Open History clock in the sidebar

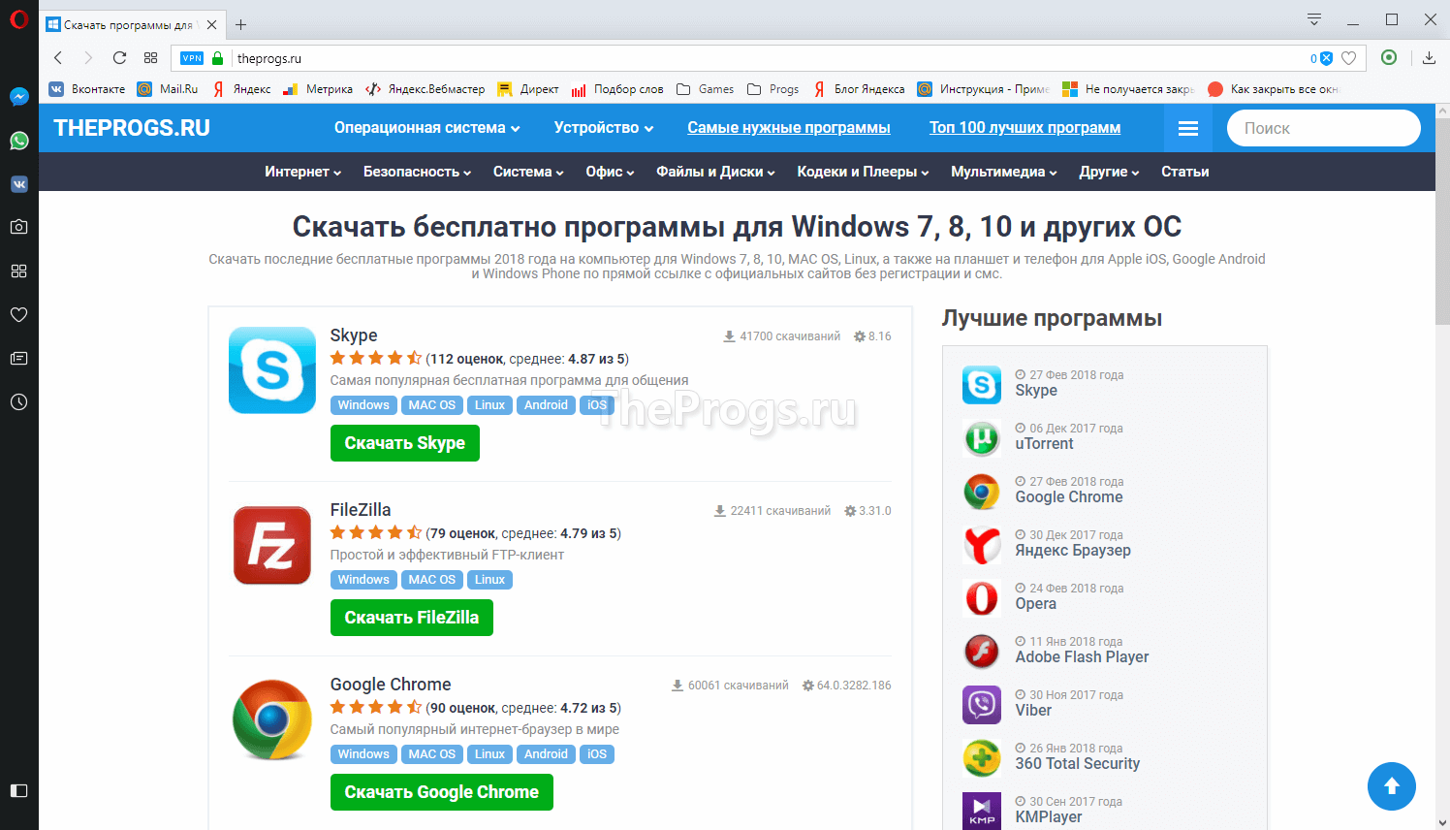tap(18, 401)
